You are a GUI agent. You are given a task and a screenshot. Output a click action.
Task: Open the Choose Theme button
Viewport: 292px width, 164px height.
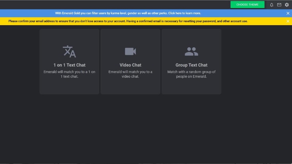[x=247, y=5]
